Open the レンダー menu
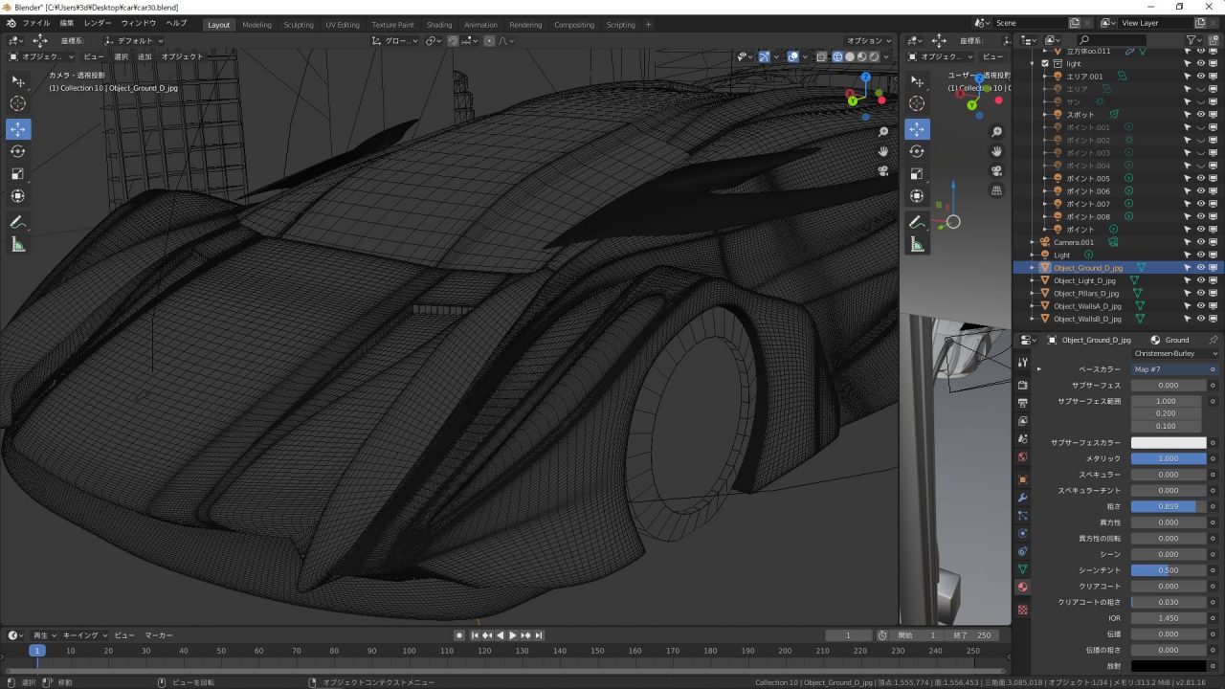 (97, 24)
